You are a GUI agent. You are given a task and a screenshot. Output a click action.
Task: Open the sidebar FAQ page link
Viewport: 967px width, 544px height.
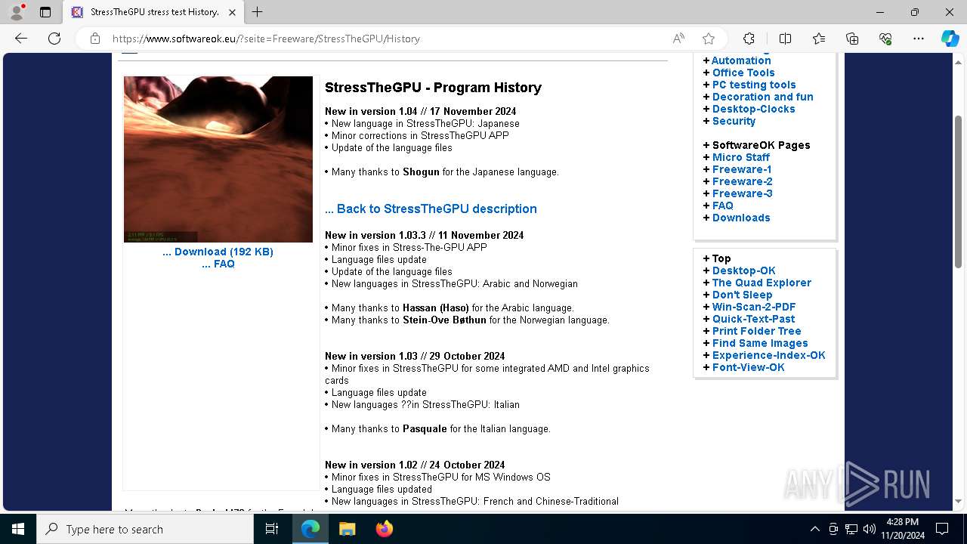(x=723, y=206)
